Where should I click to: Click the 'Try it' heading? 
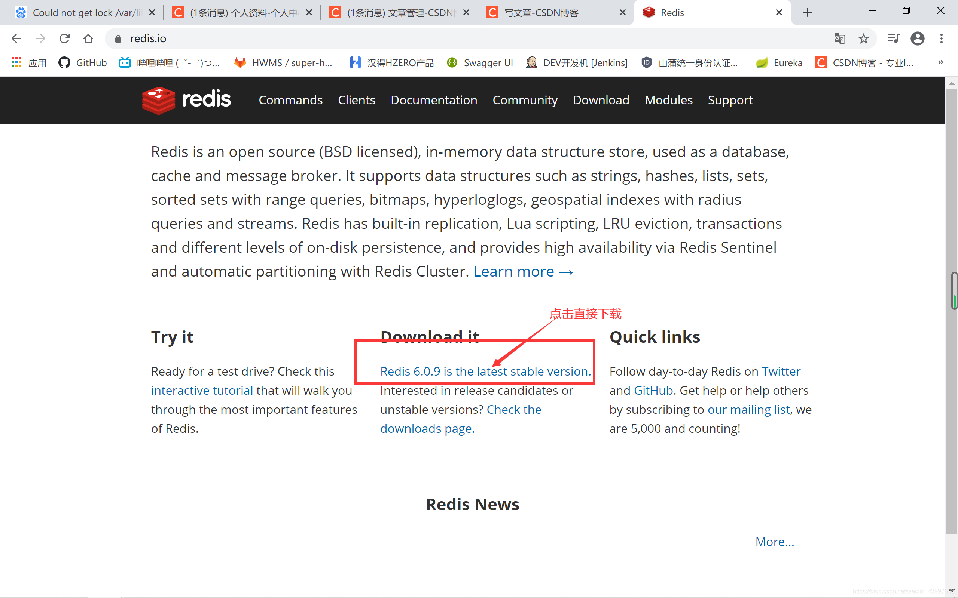[172, 337]
